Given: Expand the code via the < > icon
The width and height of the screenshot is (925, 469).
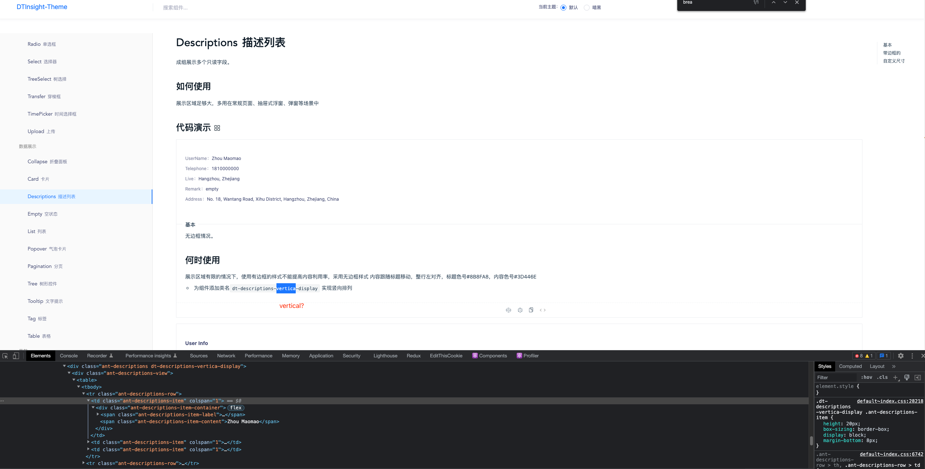Looking at the screenshot, I should (x=543, y=310).
